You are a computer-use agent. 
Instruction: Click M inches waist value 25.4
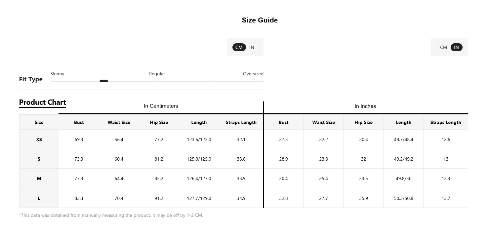point(324,178)
